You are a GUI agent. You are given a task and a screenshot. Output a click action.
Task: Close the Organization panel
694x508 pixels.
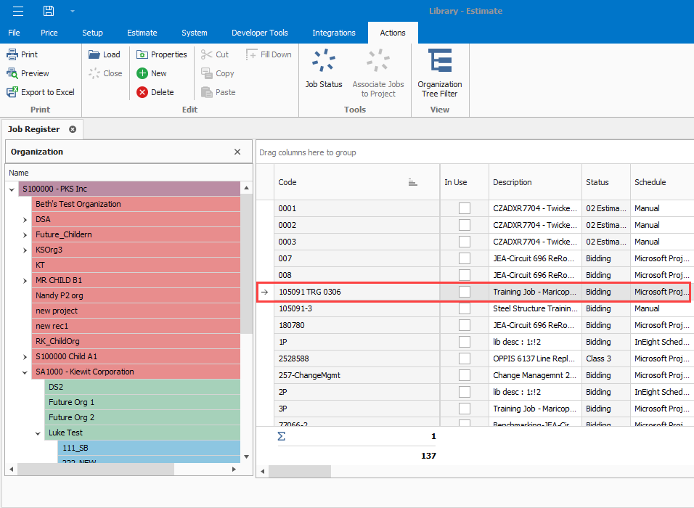(x=237, y=152)
